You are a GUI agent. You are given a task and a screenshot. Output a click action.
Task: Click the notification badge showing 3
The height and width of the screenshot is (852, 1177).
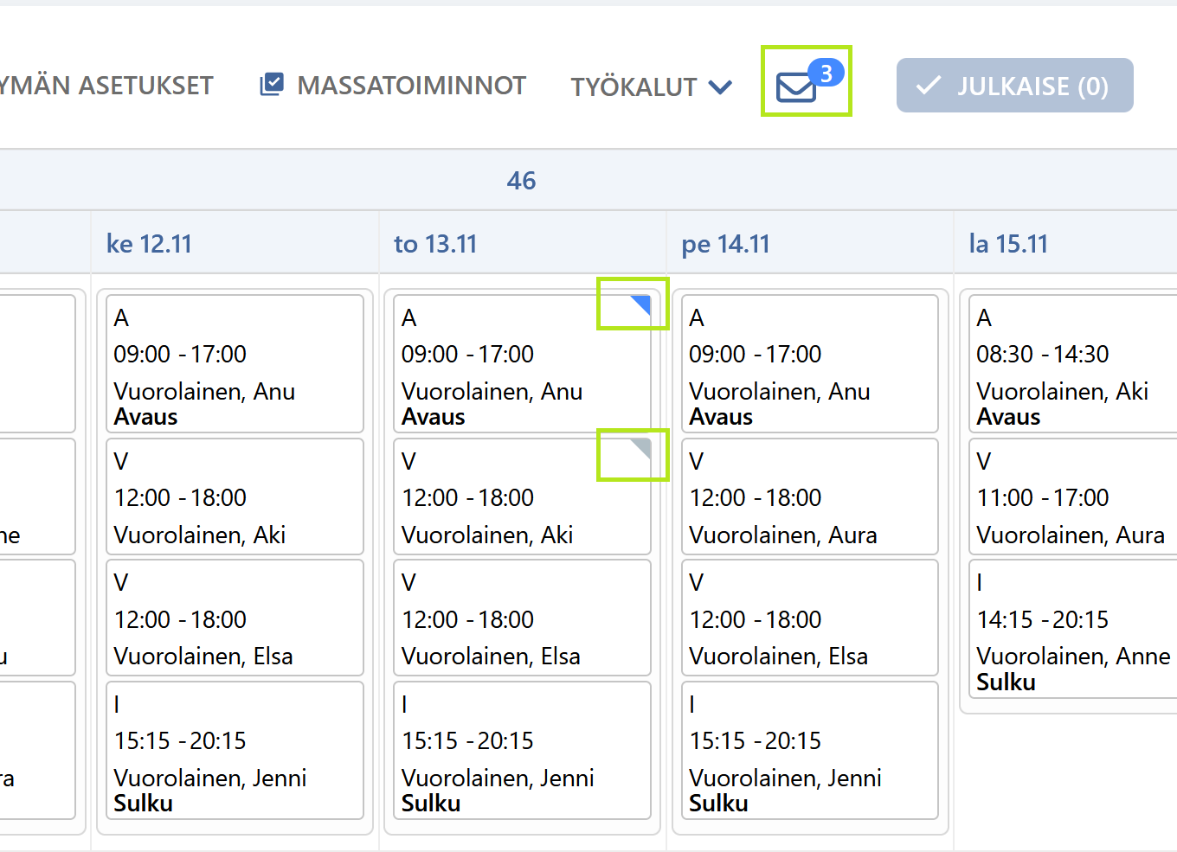coord(826,74)
